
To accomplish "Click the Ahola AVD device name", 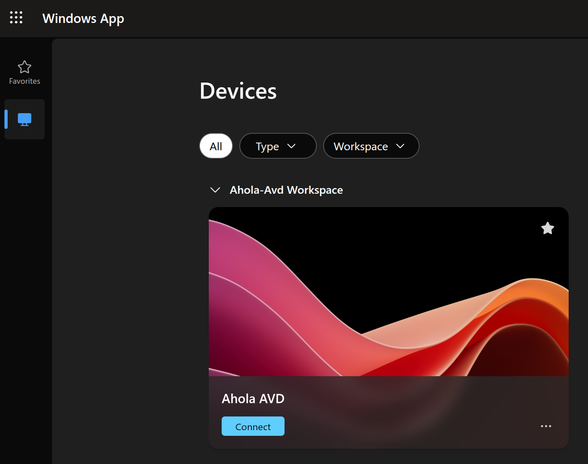I will pyautogui.click(x=253, y=399).
